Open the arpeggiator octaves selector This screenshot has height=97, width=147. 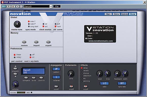[56, 77]
